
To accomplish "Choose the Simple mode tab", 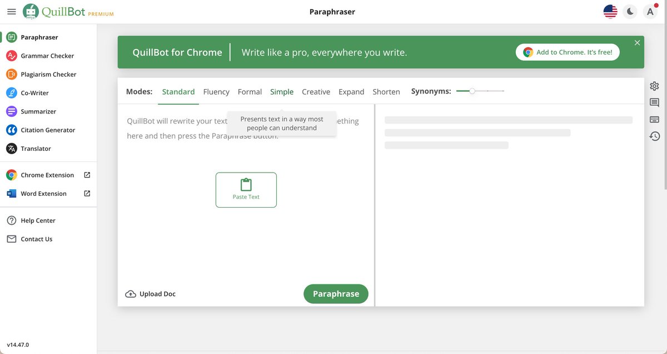I will pos(282,92).
